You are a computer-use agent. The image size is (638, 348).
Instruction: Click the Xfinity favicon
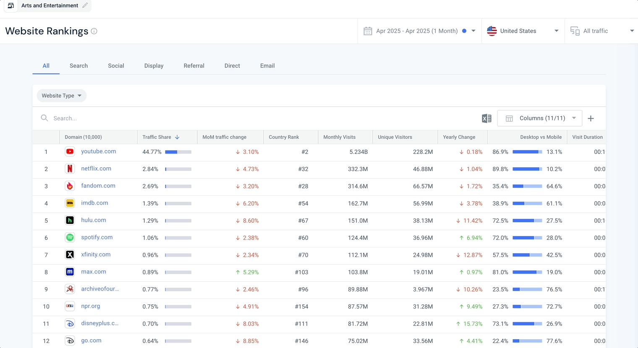tap(70, 255)
